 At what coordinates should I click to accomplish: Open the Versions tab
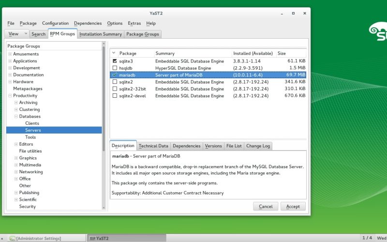click(213, 146)
